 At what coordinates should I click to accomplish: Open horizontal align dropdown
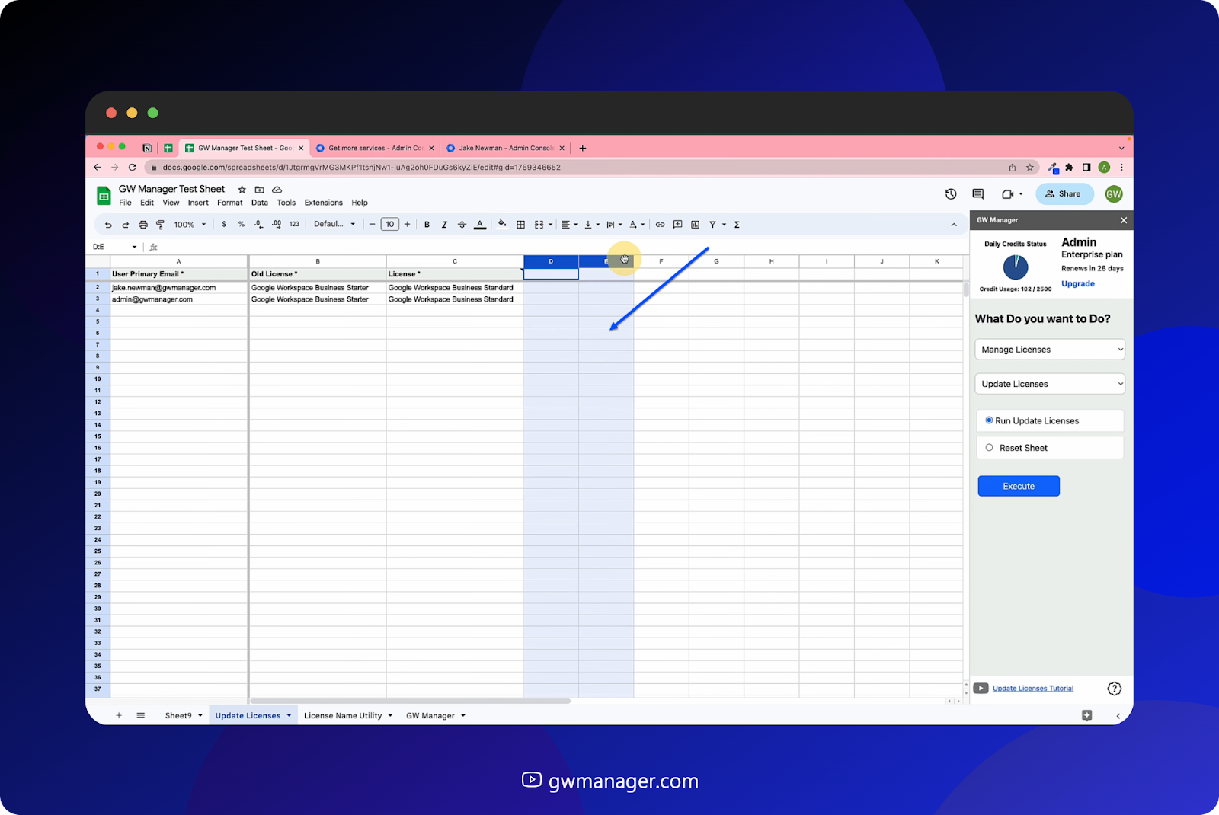(569, 225)
